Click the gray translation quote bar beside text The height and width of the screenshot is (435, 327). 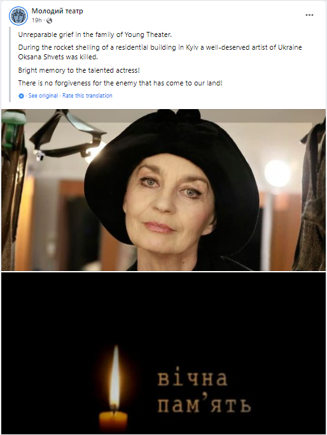(x=10, y=64)
